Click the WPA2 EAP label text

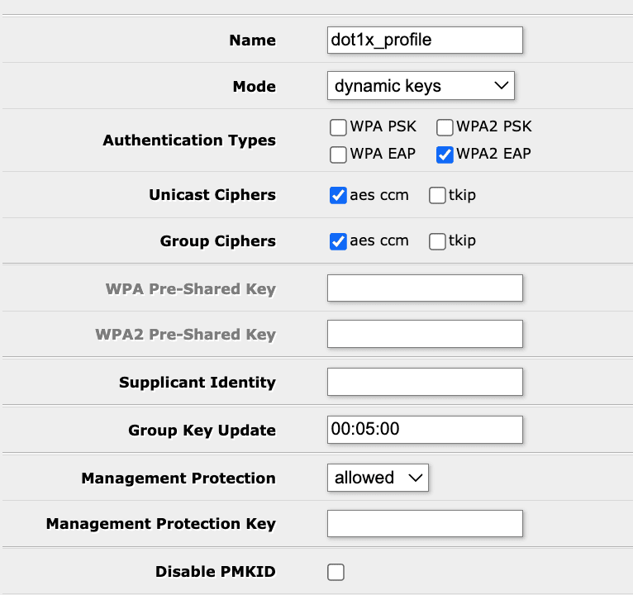tap(493, 154)
